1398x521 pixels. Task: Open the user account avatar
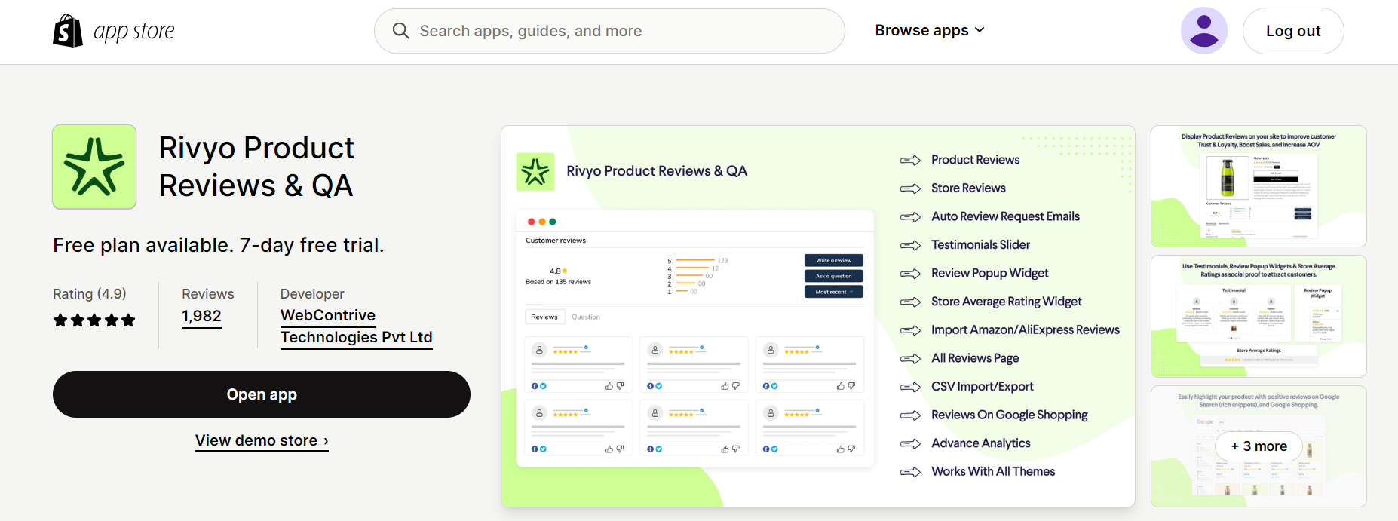(1204, 31)
